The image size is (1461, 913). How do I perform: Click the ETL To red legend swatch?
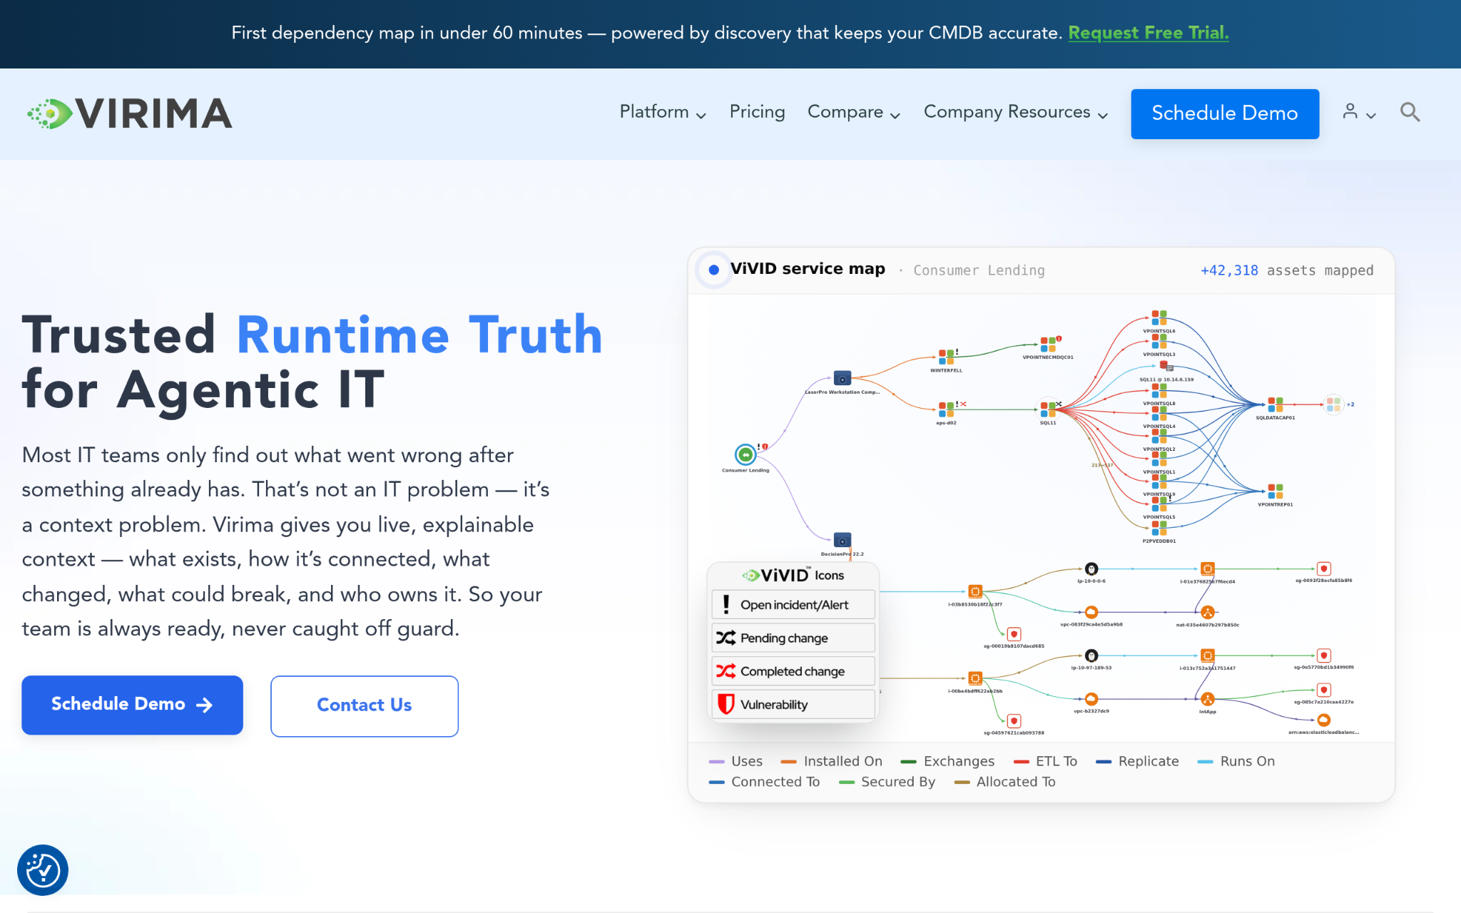point(1022,762)
